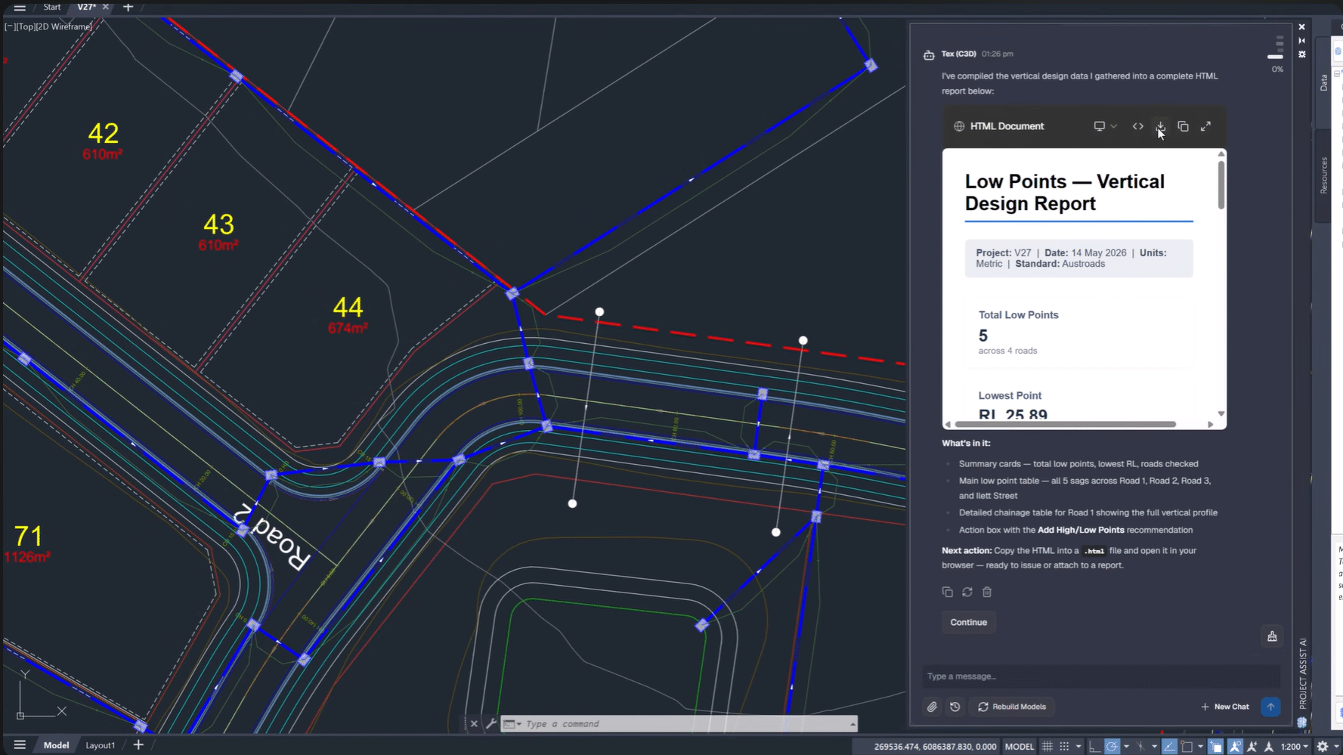1343x755 pixels.
Task: Attach a file to the chat
Action: tap(932, 707)
